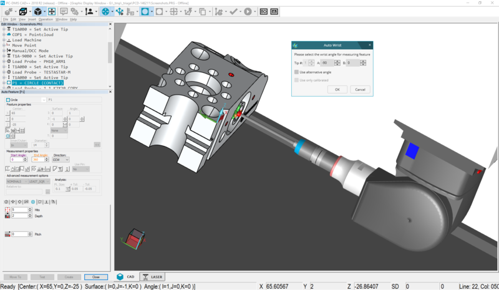Expand the 'P1 = CIRCLE (CONTACT)' tree node
This screenshot has width=499, height=290.
click(x=4, y=82)
